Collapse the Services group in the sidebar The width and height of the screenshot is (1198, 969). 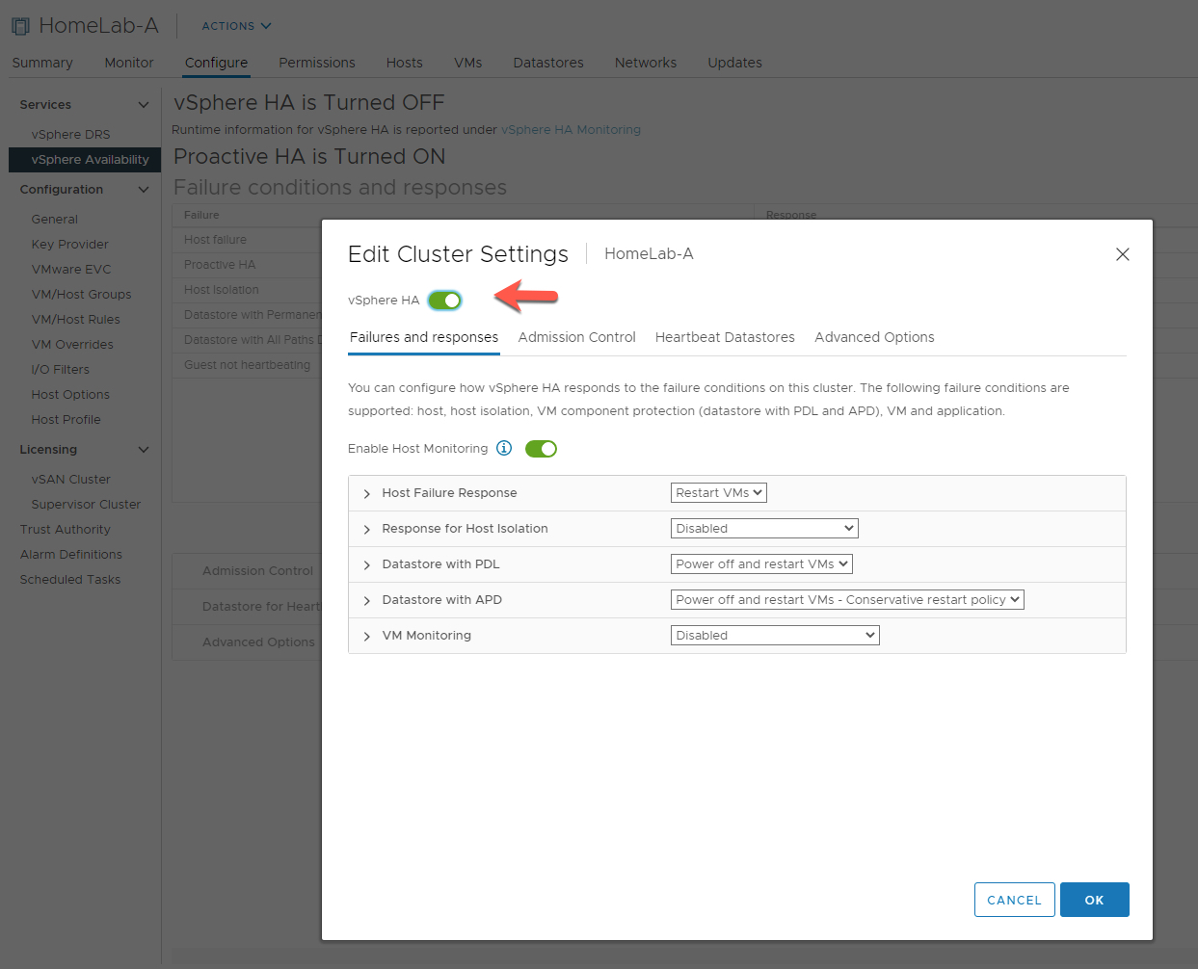coord(144,104)
